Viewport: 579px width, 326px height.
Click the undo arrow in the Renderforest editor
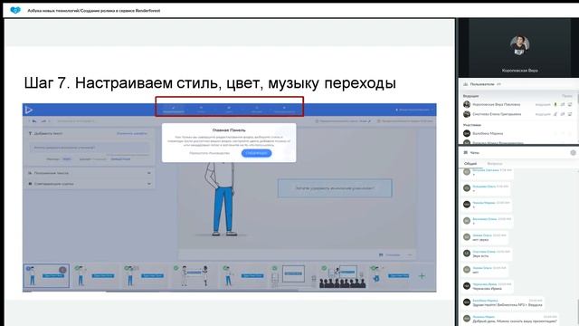click(x=34, y=120)
